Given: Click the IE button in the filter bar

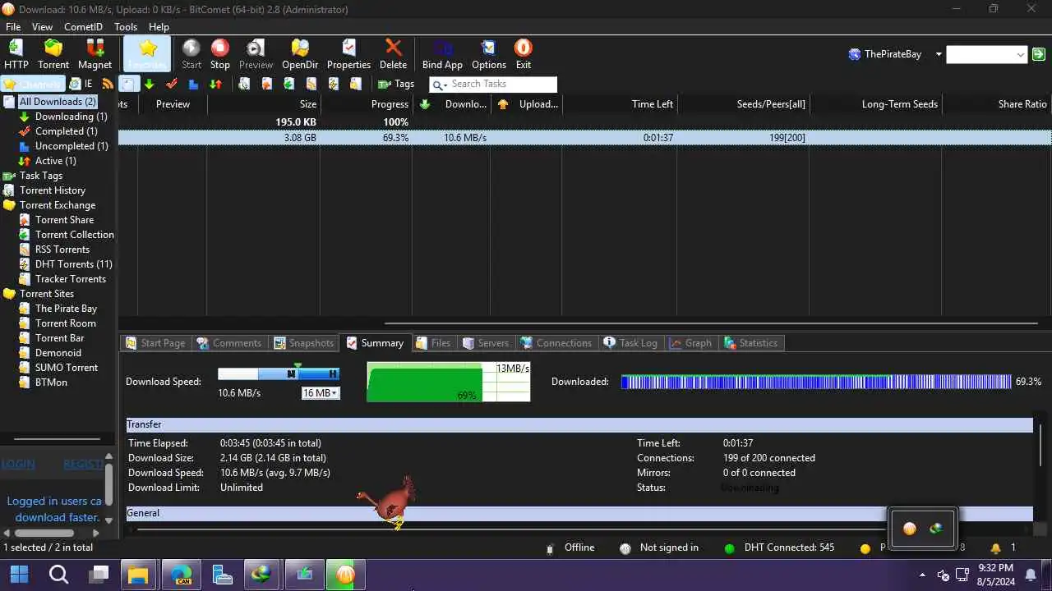Looking at the screenshot, I should coord(81,84).
